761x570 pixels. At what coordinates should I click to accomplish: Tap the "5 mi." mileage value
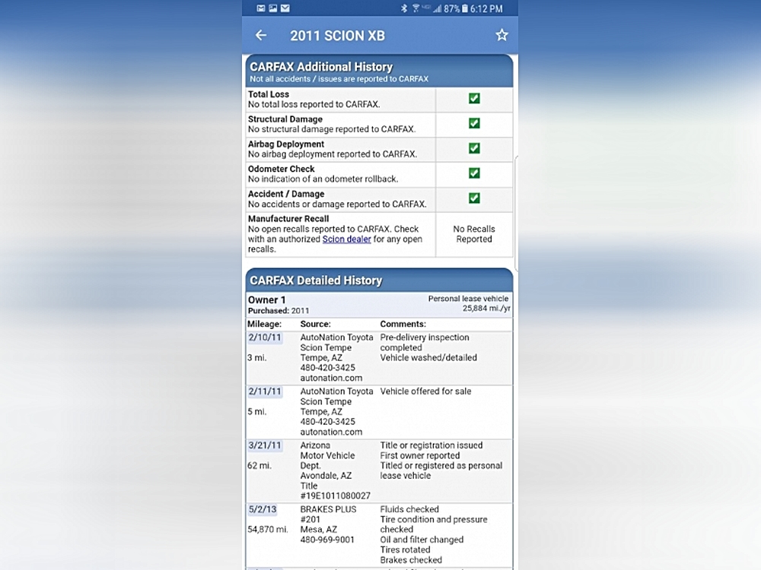click(x=256, y=411)
